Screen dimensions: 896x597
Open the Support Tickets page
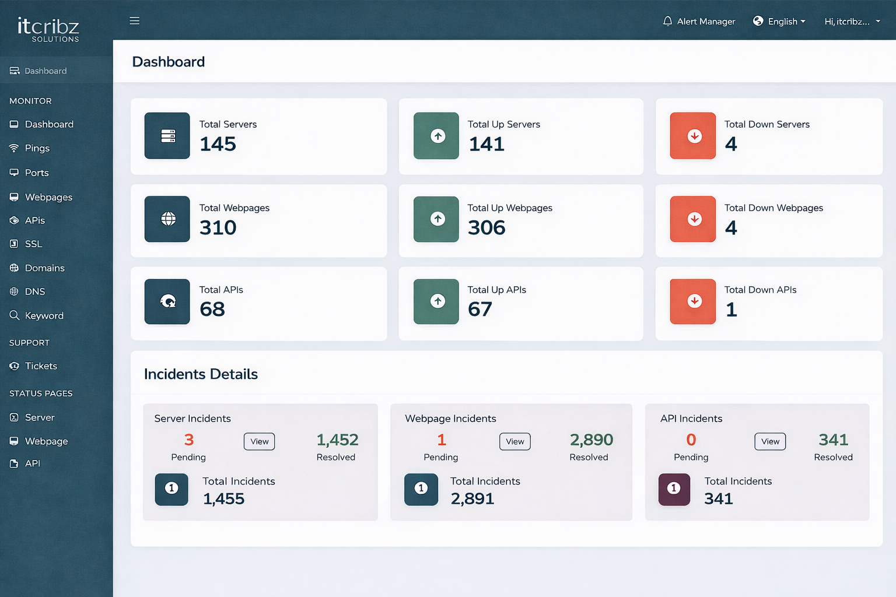click(41, 366)
